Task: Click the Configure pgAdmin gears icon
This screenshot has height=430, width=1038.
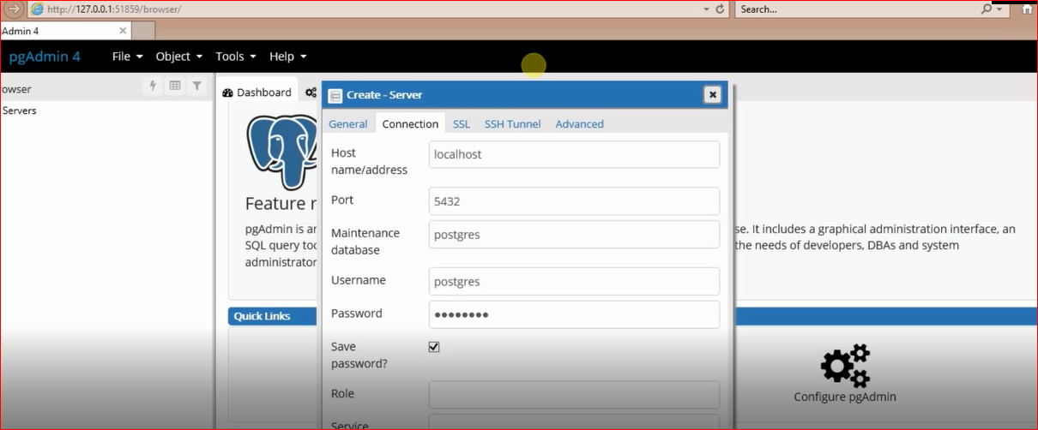Action: pyautogui.click(x=845, y=366)
